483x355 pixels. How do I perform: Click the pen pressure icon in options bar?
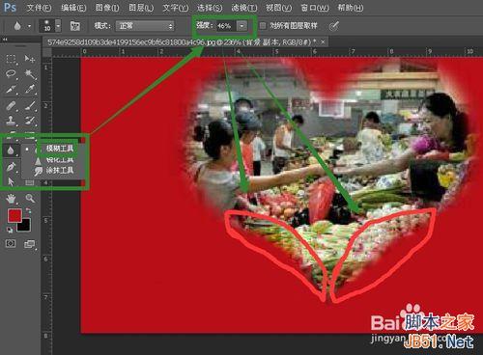[x=334, y=26]
